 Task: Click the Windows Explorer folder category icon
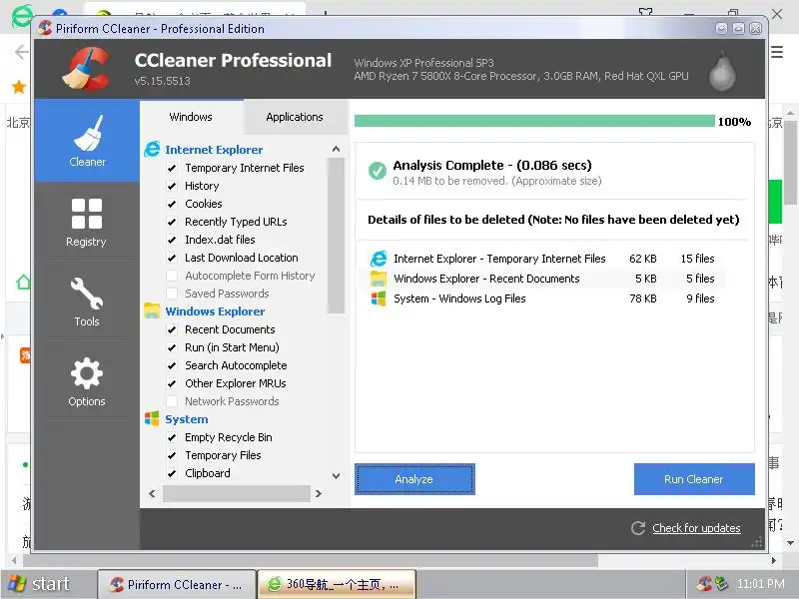click(x=152, y=310)
